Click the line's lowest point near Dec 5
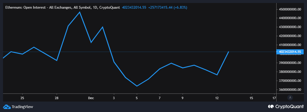This screenshot has height=112, width=307. (x=137, y=86)
